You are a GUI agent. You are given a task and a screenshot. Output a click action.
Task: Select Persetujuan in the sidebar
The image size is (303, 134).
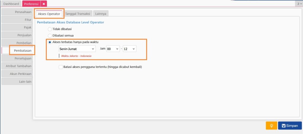[x=17, y=58]
